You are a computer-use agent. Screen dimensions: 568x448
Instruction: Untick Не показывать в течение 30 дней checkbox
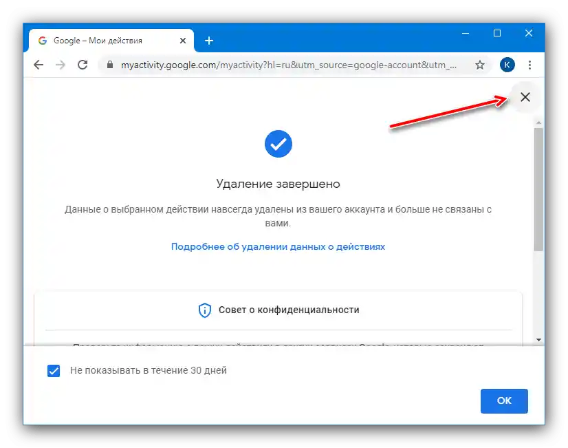pos(54,371)
